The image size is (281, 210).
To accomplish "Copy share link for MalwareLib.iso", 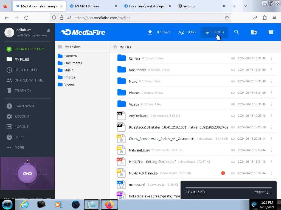I will point(233,150).
